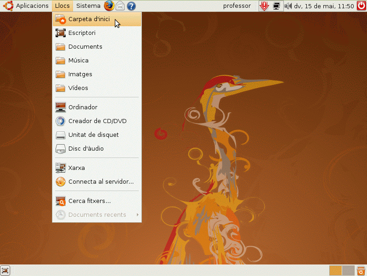
Task: Choose Creador de CD/DVD entry
Action: (x=97, y=121)
